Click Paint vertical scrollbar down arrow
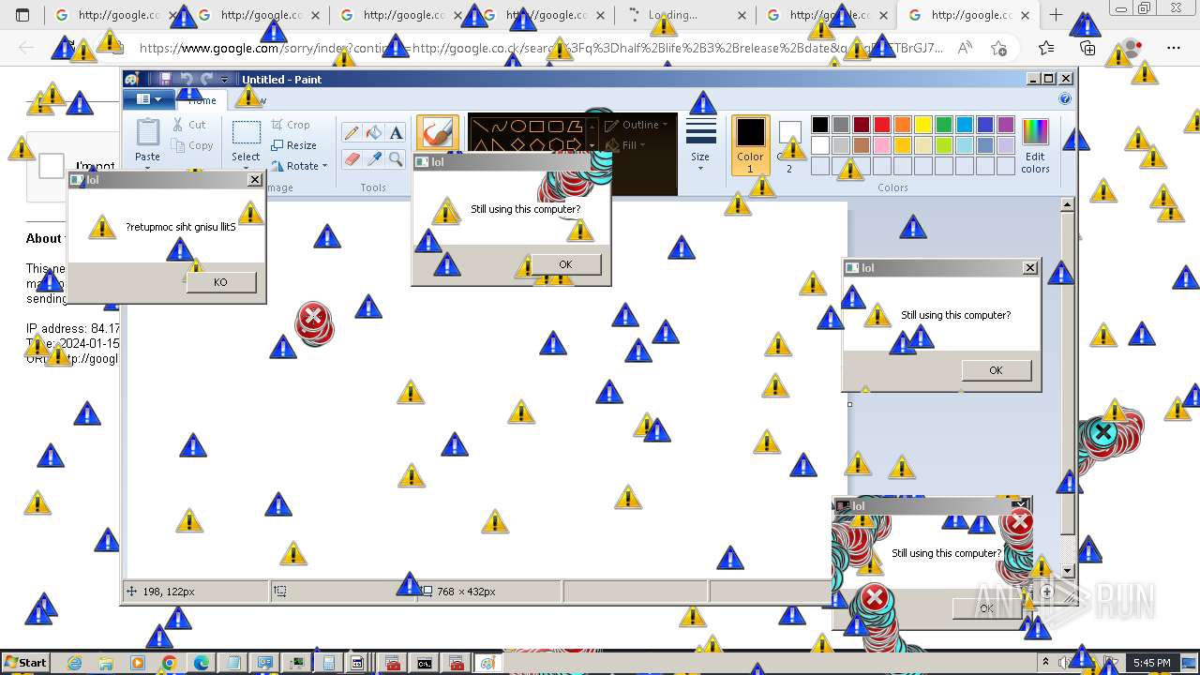Image resolution: width=1200 pixels, height=675 pixels. pyautogui.click(x=1067, y=571)
